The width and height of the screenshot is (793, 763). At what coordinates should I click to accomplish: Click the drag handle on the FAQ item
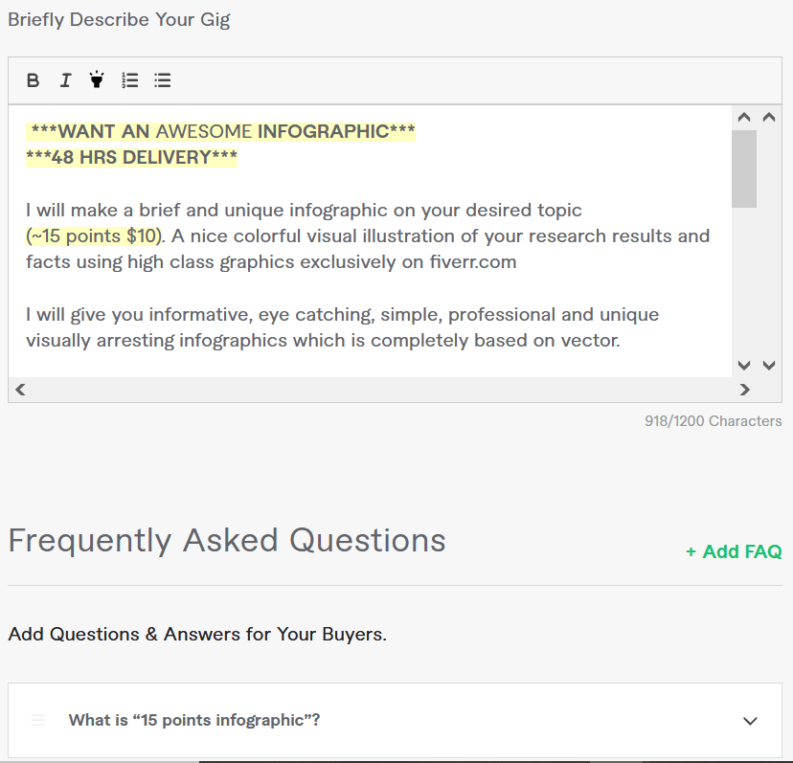pos(38,720)
